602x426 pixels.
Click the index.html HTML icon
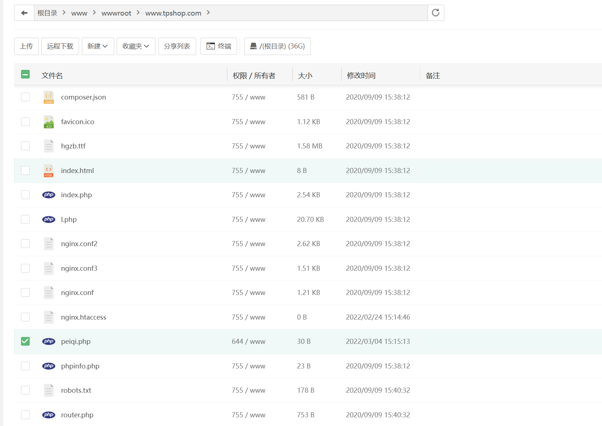(x=49, y=171)
